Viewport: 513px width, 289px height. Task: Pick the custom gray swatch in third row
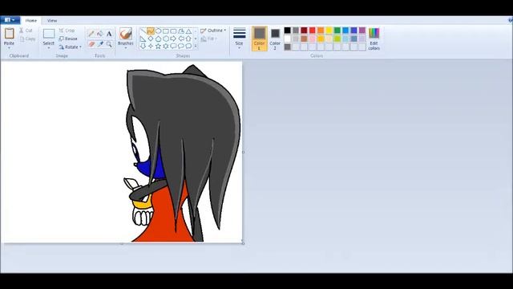[x=287, y=47]
